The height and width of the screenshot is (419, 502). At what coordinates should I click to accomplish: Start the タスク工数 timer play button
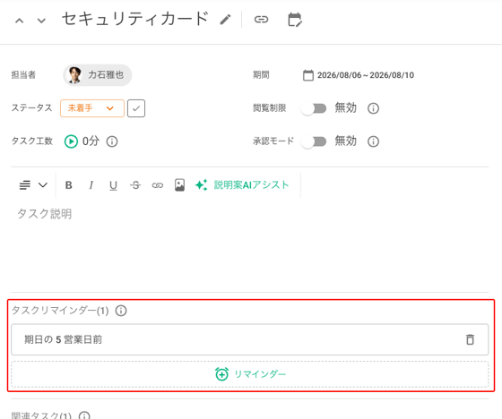coord(71,141)
